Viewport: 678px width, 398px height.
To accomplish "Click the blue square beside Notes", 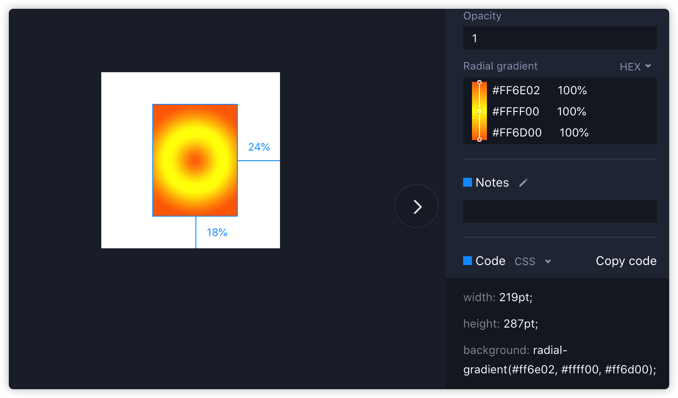I will [x=468, y=182].
